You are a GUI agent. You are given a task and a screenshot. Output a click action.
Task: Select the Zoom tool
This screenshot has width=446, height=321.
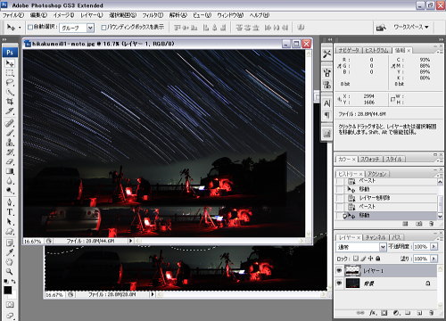[10, 271]
